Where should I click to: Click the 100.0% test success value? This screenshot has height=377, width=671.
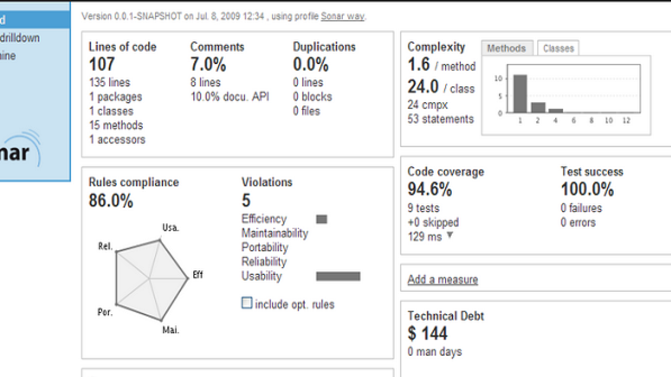587,189
